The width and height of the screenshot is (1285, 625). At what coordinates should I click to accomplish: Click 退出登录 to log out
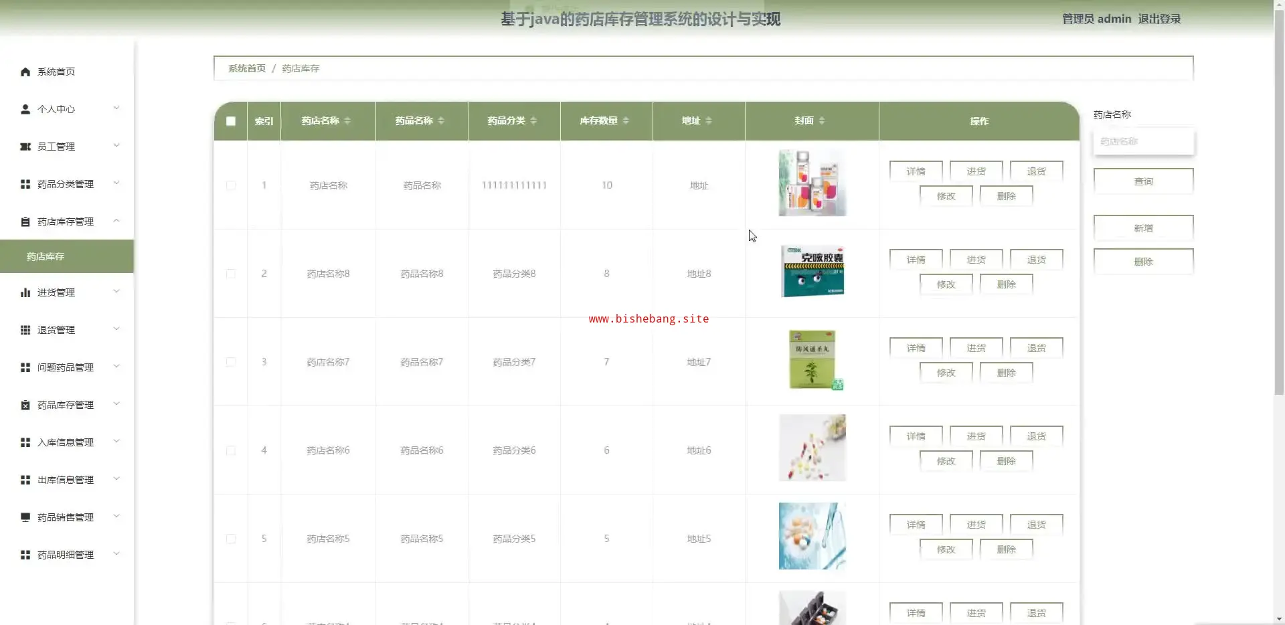click(1159, 19)
